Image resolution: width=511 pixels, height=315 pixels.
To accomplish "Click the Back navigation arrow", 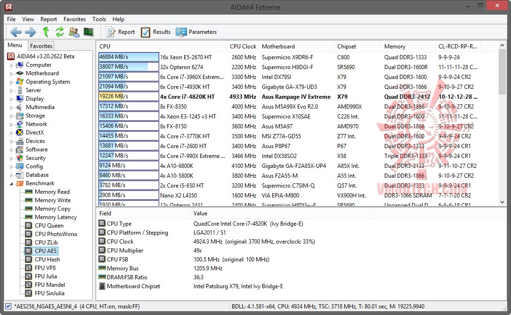I will (16, 32).
